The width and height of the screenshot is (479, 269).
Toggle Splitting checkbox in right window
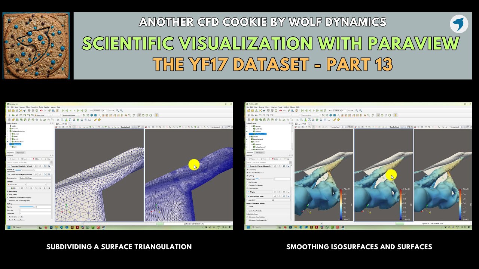[x=247, y=176]
